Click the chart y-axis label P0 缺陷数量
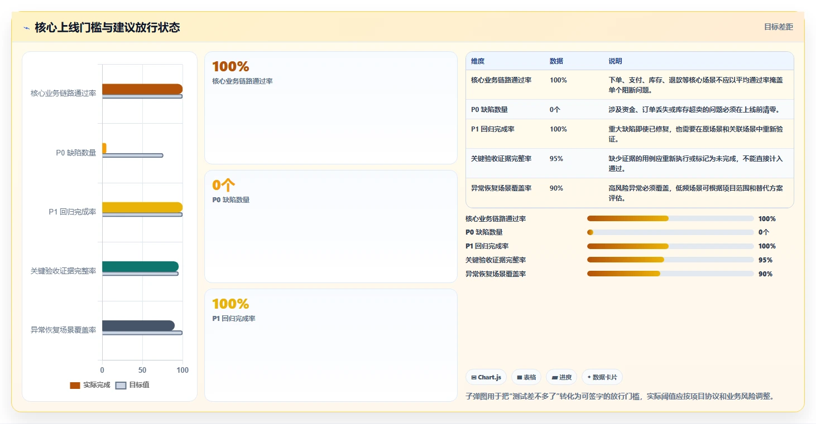 76,153
